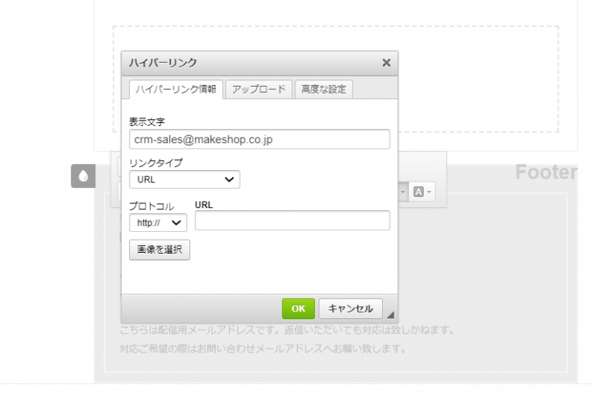Expand the リンクタイプ dropdown showing URL
Image resolution: width=594 pixels, height=402 pixels.
(184, 179)
